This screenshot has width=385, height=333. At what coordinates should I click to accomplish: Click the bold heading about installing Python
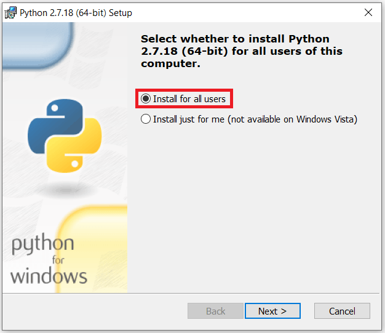click(242, 51)
